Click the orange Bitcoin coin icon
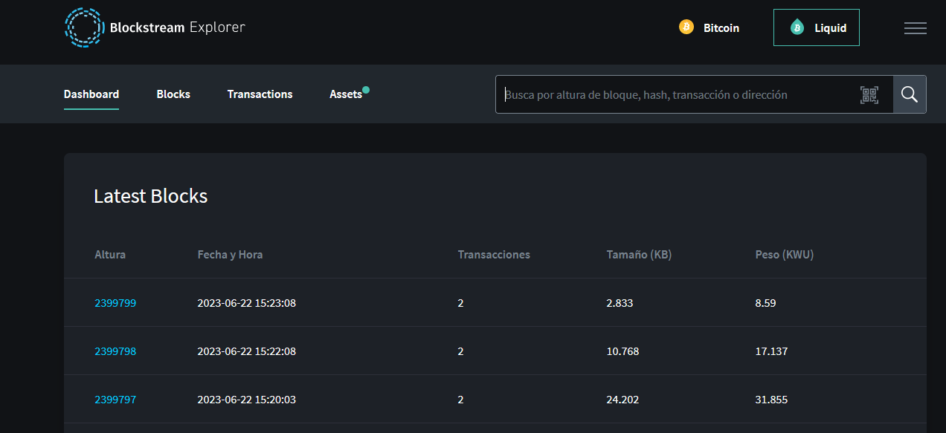This screenshot has height=433, width=946. (686, 27)
